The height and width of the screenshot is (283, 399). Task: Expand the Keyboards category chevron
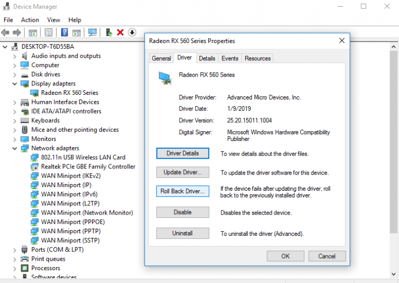[15, 121]
